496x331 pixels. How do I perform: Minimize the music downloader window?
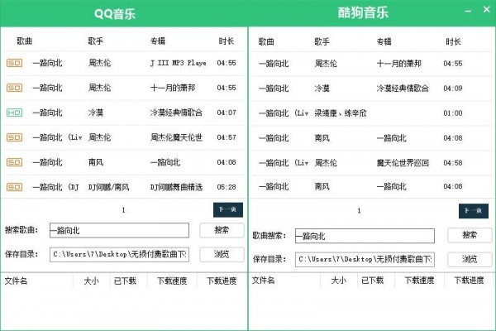click(468, 11)
